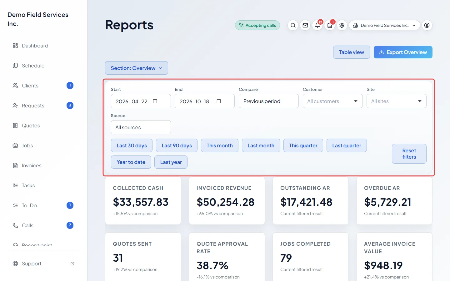This screenshot has height=281, width=450.
Task: Click the Calls phone icon in sidebar
Action: click(15, 225)
